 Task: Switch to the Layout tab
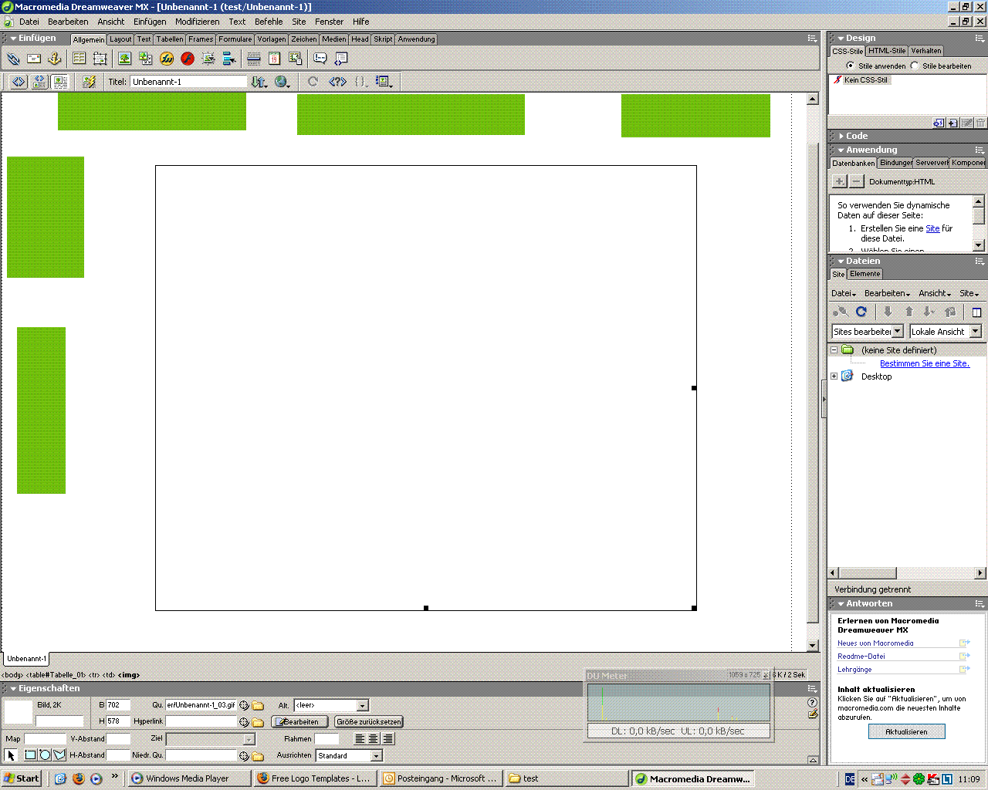pos(120,39)
